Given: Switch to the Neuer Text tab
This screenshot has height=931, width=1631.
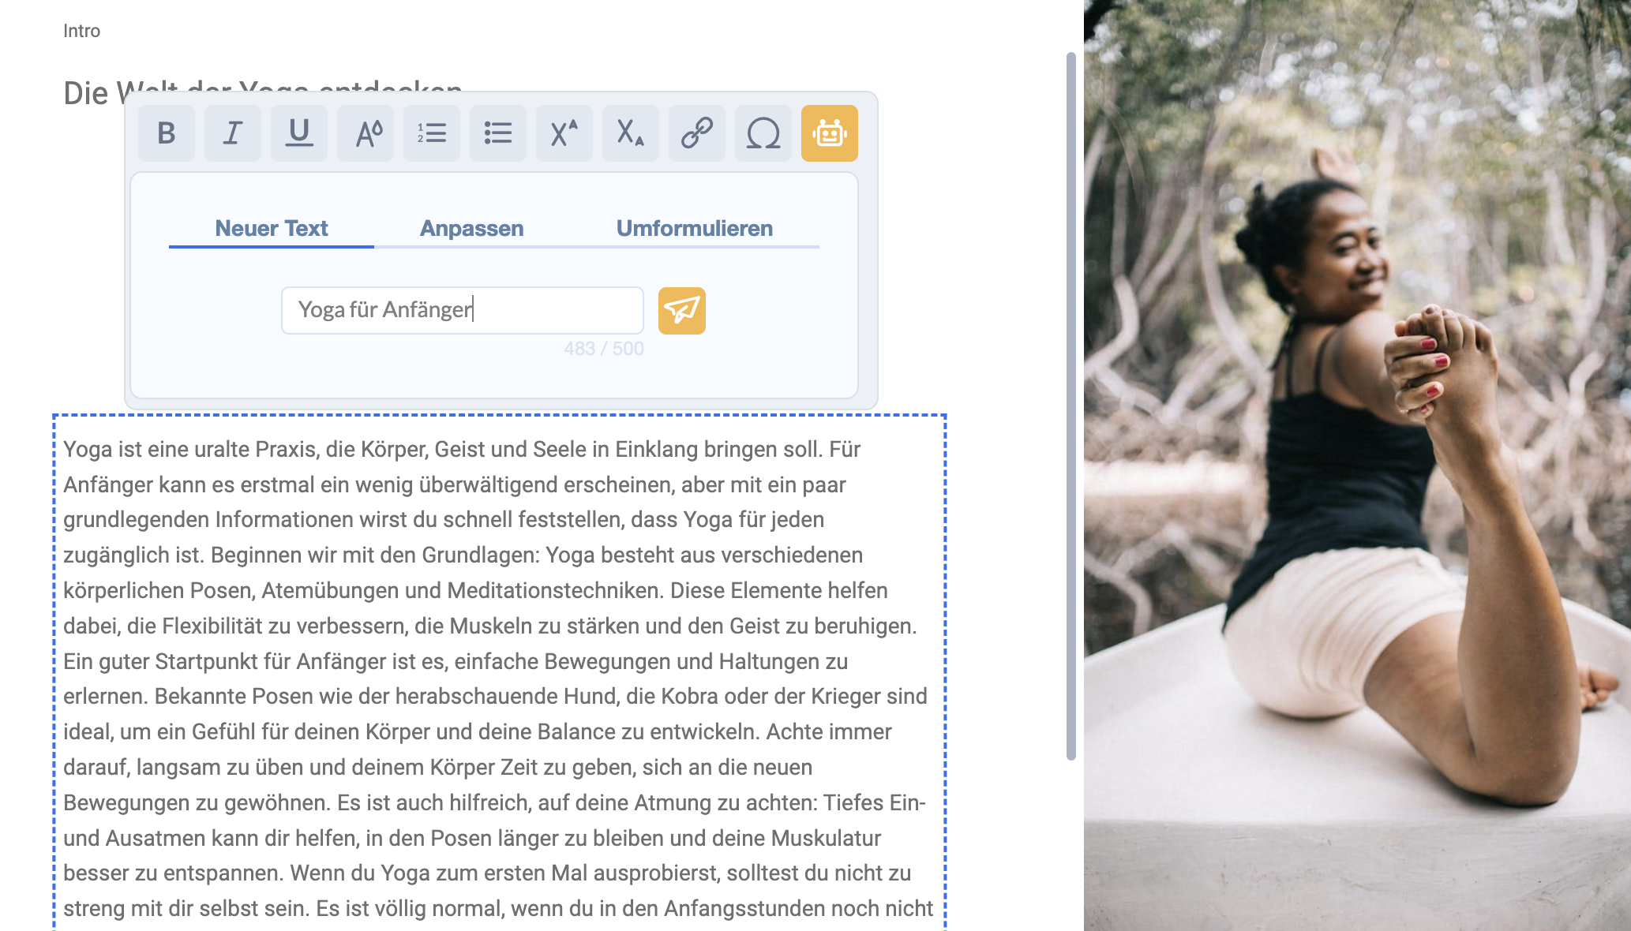Looking at the screenshot, I should (271, 228).
